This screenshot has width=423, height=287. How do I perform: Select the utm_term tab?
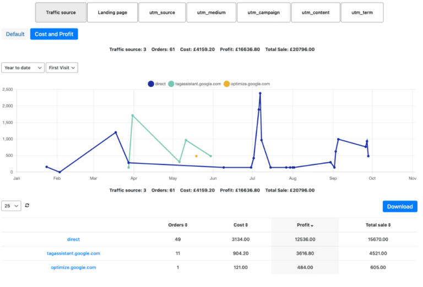pos(362,13)
